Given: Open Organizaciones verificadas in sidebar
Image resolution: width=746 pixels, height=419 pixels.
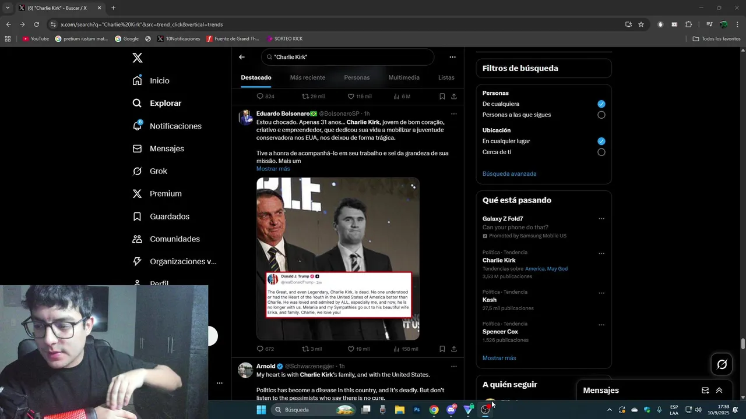Looking at the screenshot, I should point(174,261).
